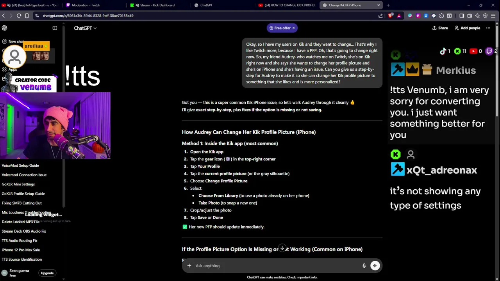Open the Brave Shields lion icon
This screenshot has width=500, height=281.
pyautogui.click(x=390, y=16)
